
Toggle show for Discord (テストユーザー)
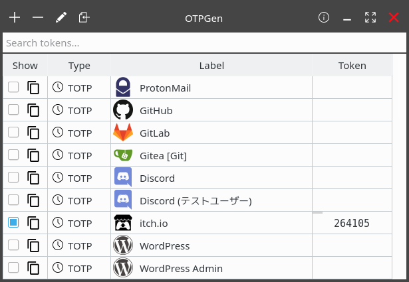pos(13,200)
